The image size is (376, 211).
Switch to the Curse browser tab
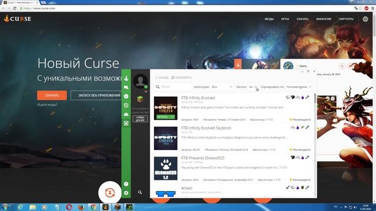(21, 2)
